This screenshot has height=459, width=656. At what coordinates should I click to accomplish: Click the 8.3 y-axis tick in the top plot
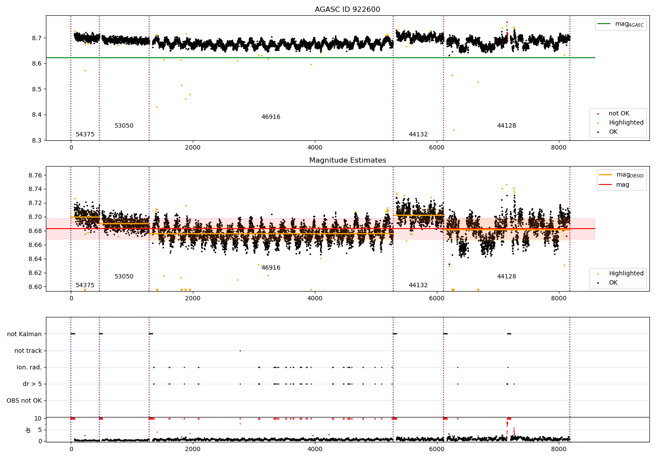[x=38, y=140]
